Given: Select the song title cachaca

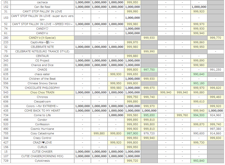Looking at the screenshot, I should tap(42, 2).
